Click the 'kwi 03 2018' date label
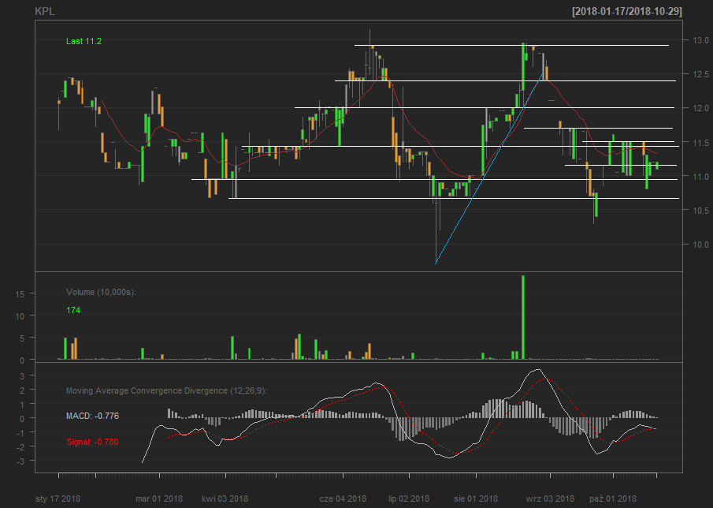Viewport: 713px width, 508px height. 225,499
